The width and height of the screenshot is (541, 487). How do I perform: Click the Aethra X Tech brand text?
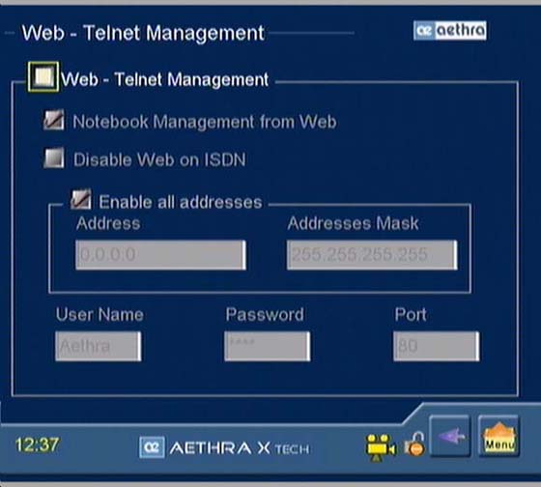(x=240, y=448)
